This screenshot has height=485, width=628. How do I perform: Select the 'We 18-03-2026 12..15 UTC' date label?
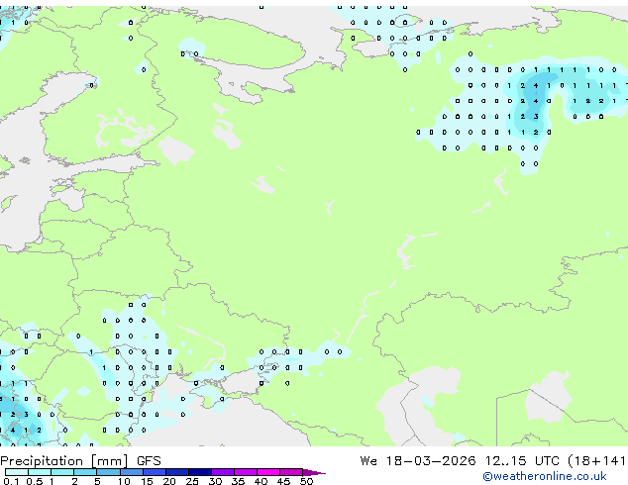(460, 461)
